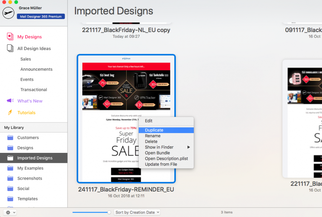
Task: Select the Announcements category
Action: [x=36, y=69]
